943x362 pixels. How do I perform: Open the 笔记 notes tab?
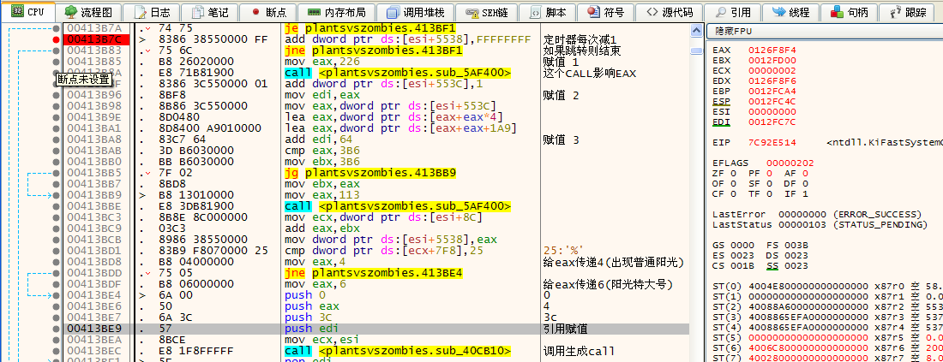click(x=209, y=11)
